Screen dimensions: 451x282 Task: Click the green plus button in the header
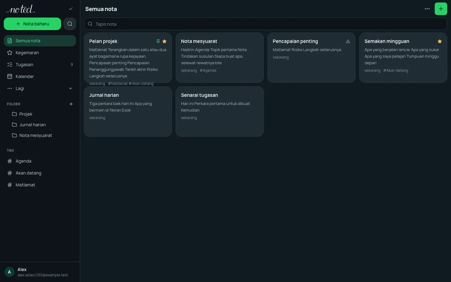(x=441, y=9)
